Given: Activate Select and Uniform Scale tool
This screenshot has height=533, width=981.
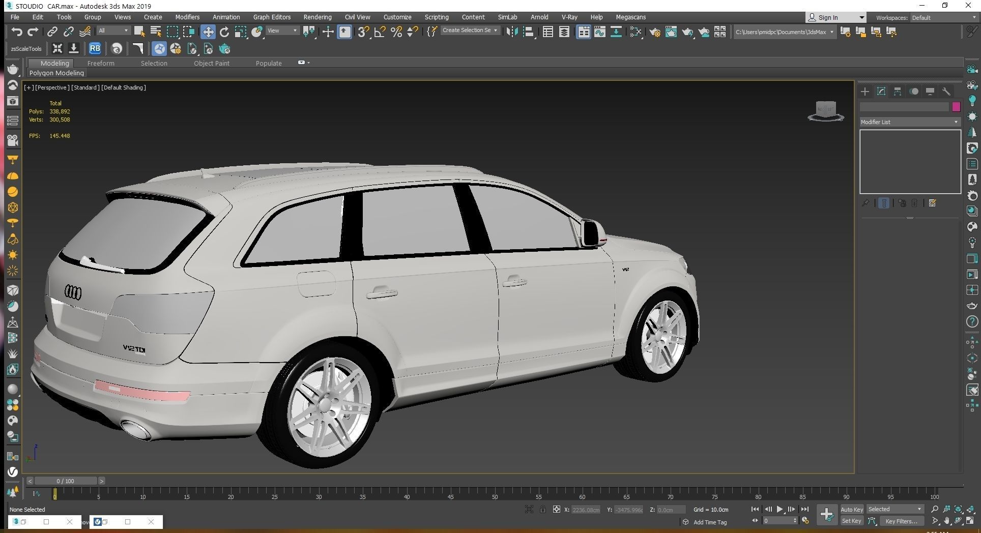Looking at the screenshot, I should pos(241,32).
